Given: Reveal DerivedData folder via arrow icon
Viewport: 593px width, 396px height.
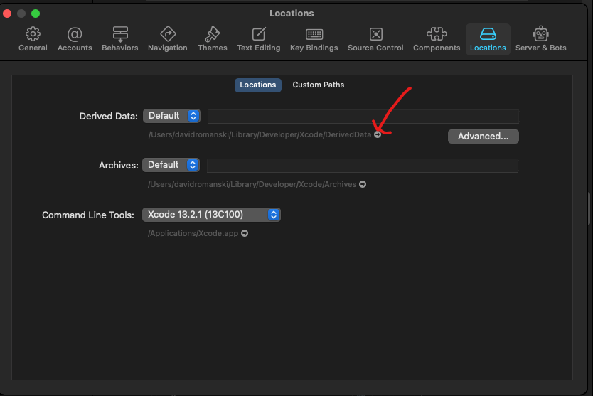Looking at the screenshot, I should coord(378,134).
